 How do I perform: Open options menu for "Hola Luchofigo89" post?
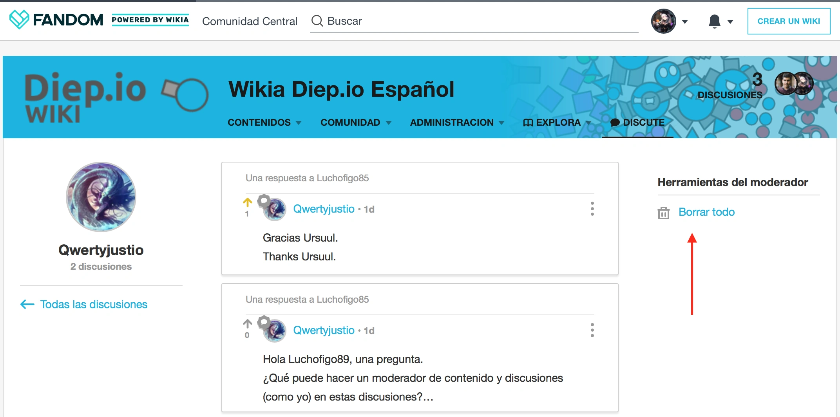[x=592, y=330]
